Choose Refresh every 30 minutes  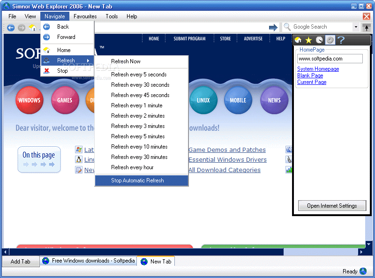coord(142,157)
